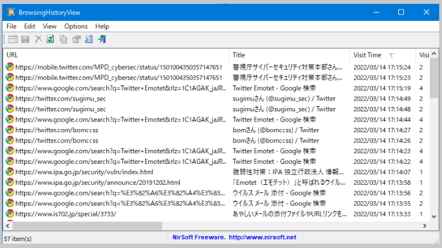
Task: Select row with visit time 17:15:23
Action: pos(217,77)
